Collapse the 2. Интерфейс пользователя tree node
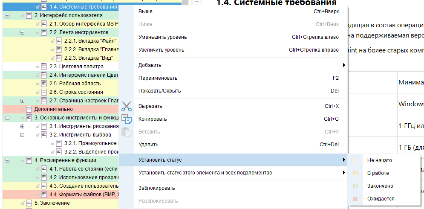The image size is (424, 209). pos(7,15)
